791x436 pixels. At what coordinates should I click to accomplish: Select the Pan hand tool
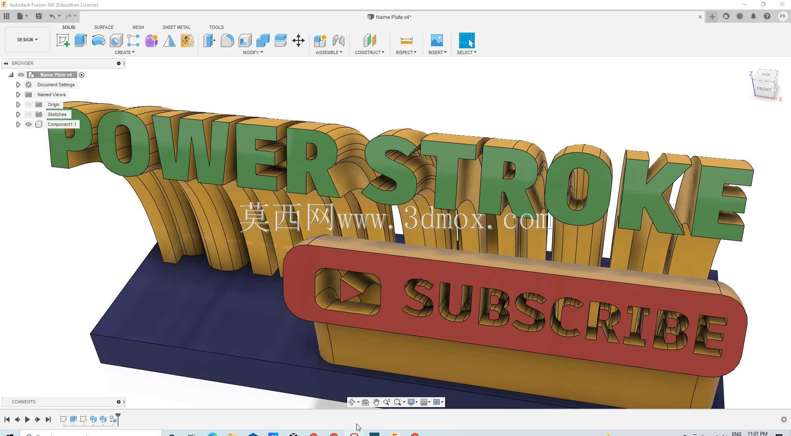click(376, 402)
